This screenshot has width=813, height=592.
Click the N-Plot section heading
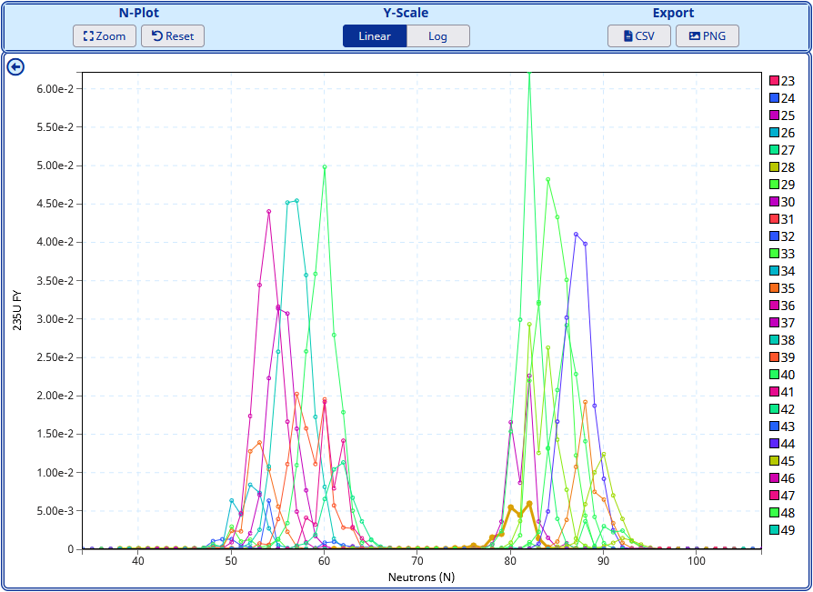(139, 13)
